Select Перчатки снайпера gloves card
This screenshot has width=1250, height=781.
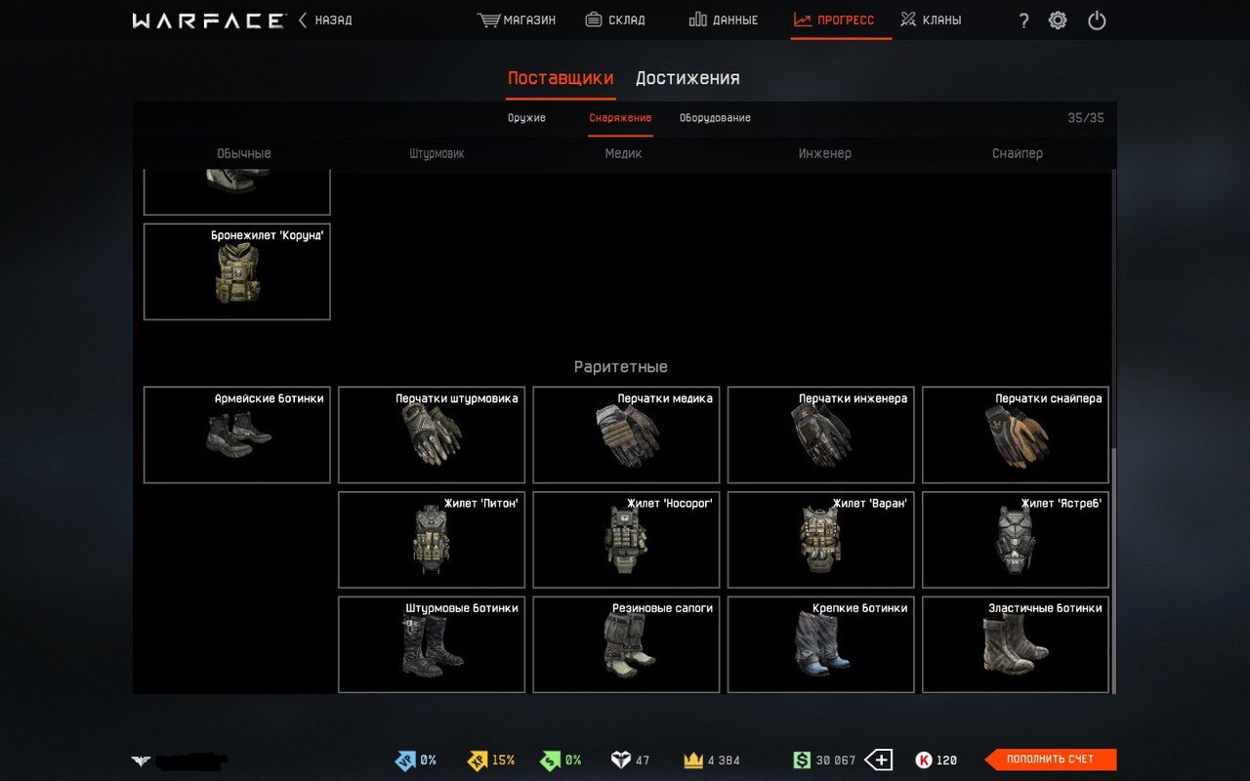[1016, 434]
